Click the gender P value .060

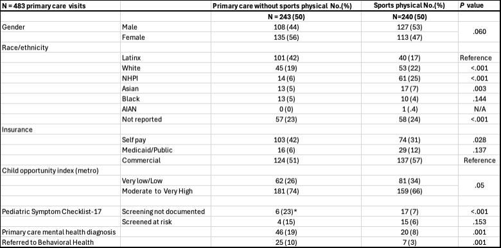(478, 32)
